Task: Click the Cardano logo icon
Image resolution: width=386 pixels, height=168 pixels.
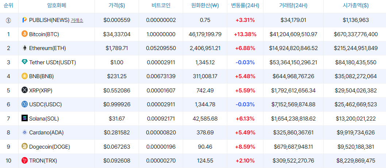Action: pyautogui.click(x=24, y=132)
